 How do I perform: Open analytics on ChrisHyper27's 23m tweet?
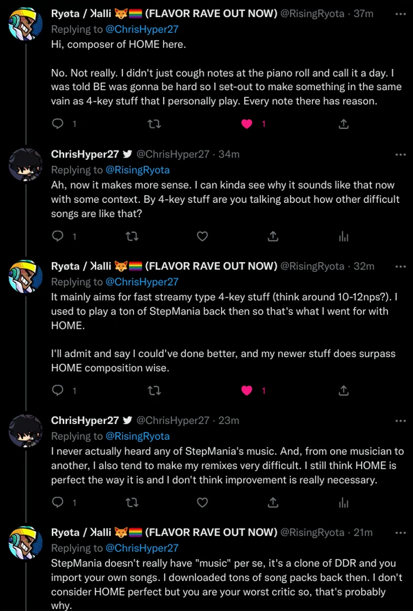(344, 502)
